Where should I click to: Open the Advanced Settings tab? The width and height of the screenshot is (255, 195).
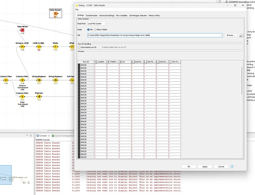click(107, 16)
